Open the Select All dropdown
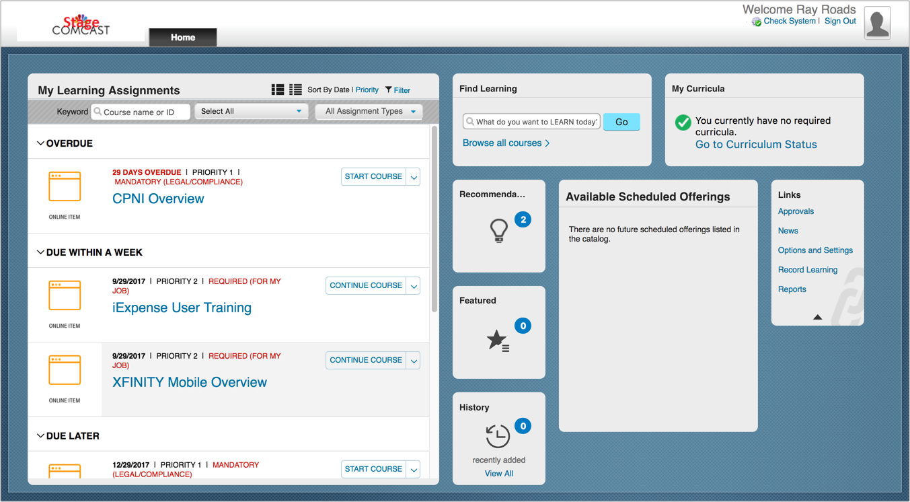This screenshot has height=502, width=910. coord(252,111)
